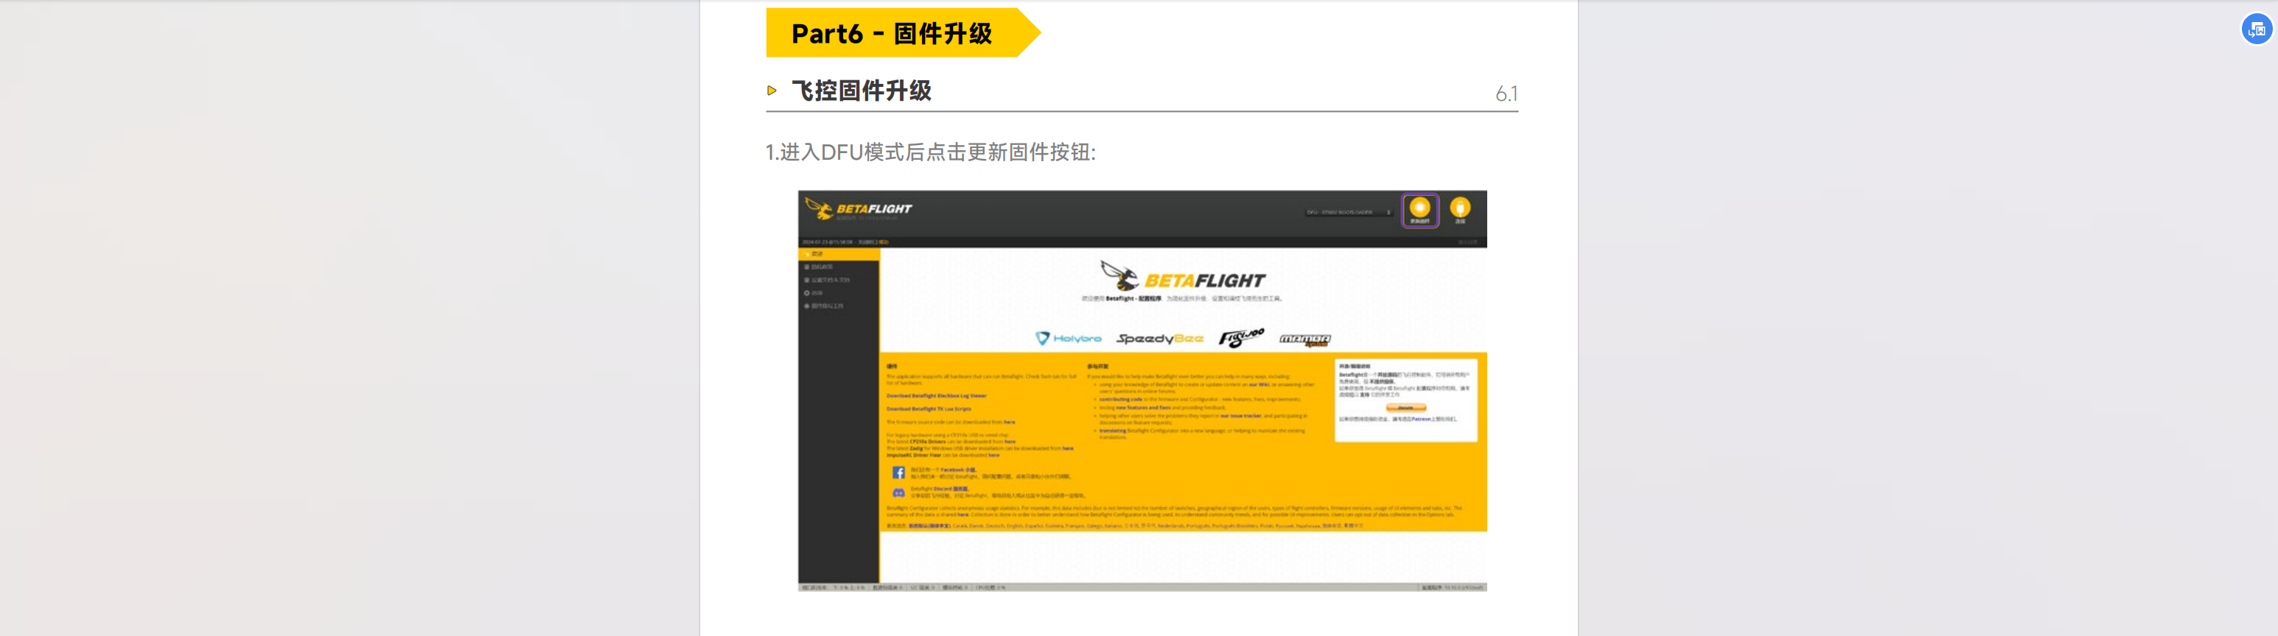The image size is (2278, 636).
Task: Click the Discord icon
Action: (898, 492)
